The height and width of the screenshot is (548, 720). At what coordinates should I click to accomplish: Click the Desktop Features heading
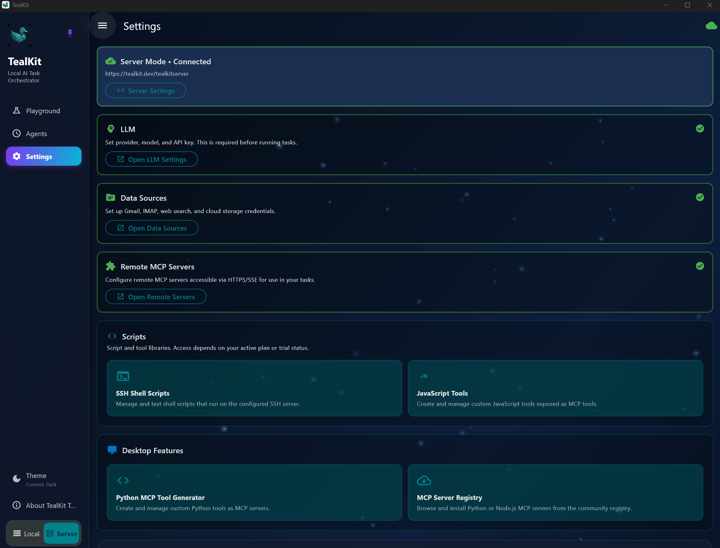[153, 450]
